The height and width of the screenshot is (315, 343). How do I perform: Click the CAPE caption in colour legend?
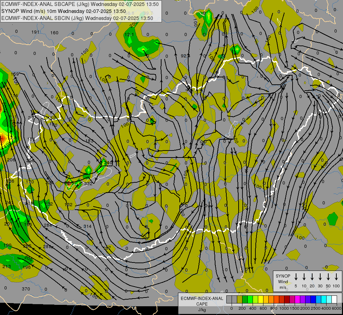tap(202, 304)
